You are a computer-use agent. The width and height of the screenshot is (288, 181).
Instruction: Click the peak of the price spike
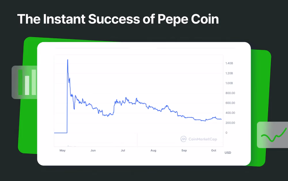click(x=68, y=60)
